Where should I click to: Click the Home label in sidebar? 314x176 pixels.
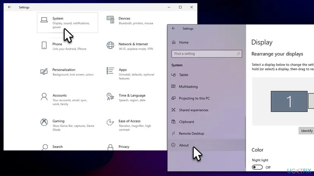pyautogui.click(x=184, y=42)
